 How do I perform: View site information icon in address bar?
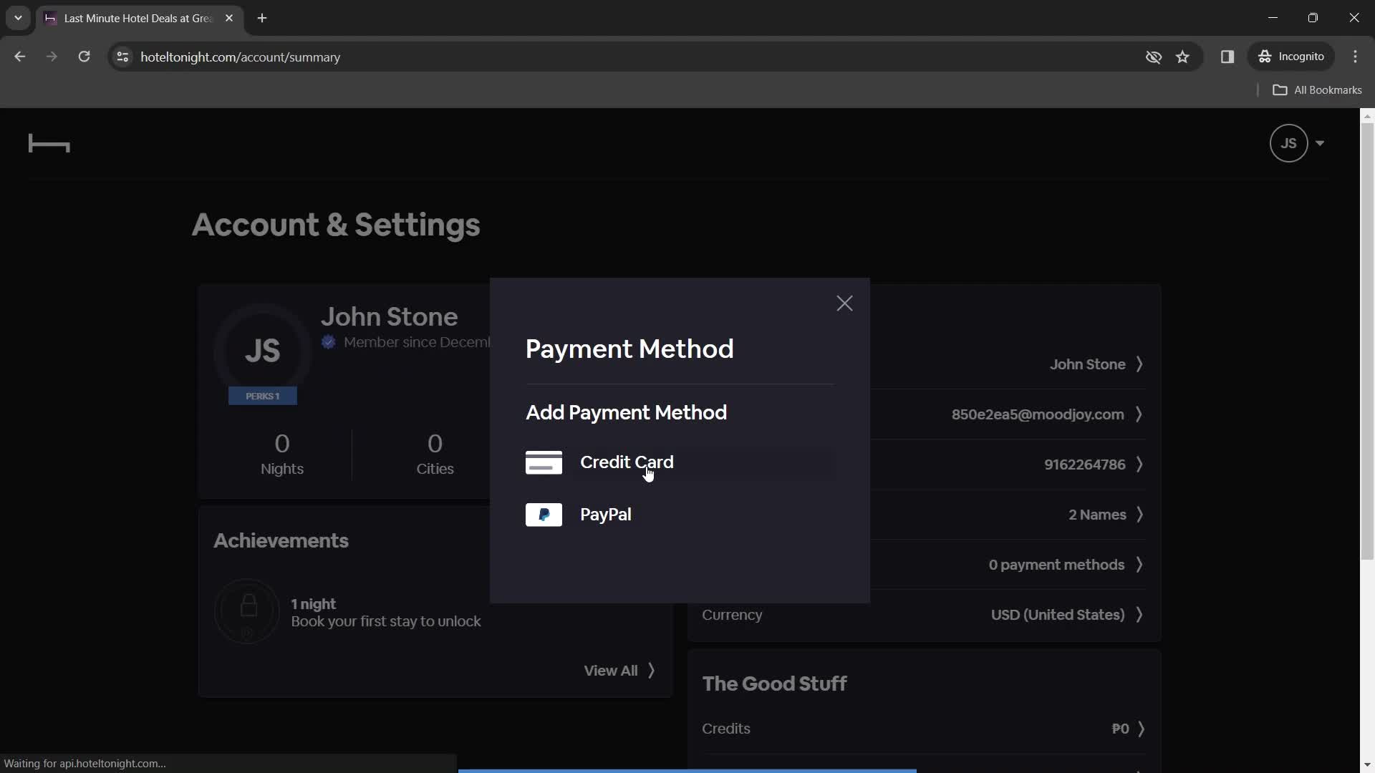(122, 57)
